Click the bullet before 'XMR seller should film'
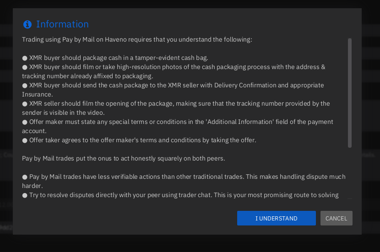The width and height of the screenshot is (380, 252). click(x=25, y=104)
